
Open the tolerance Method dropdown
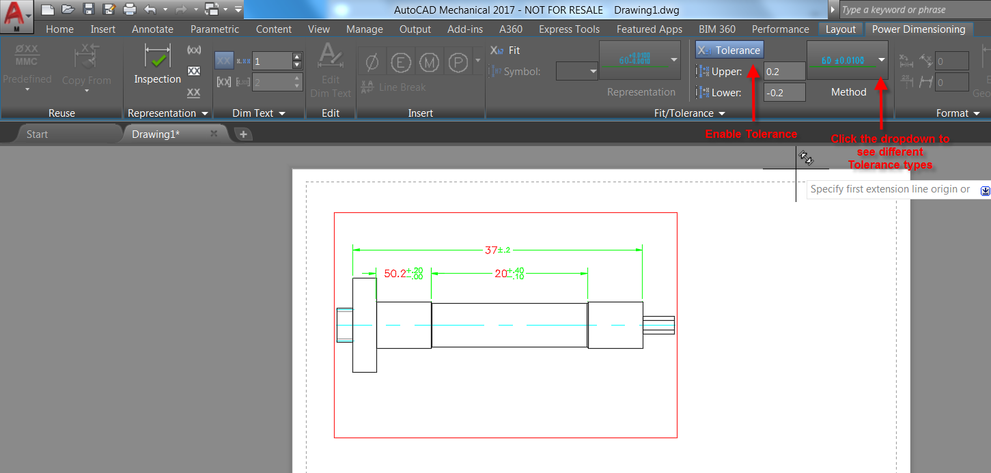[x=881, y=60]
